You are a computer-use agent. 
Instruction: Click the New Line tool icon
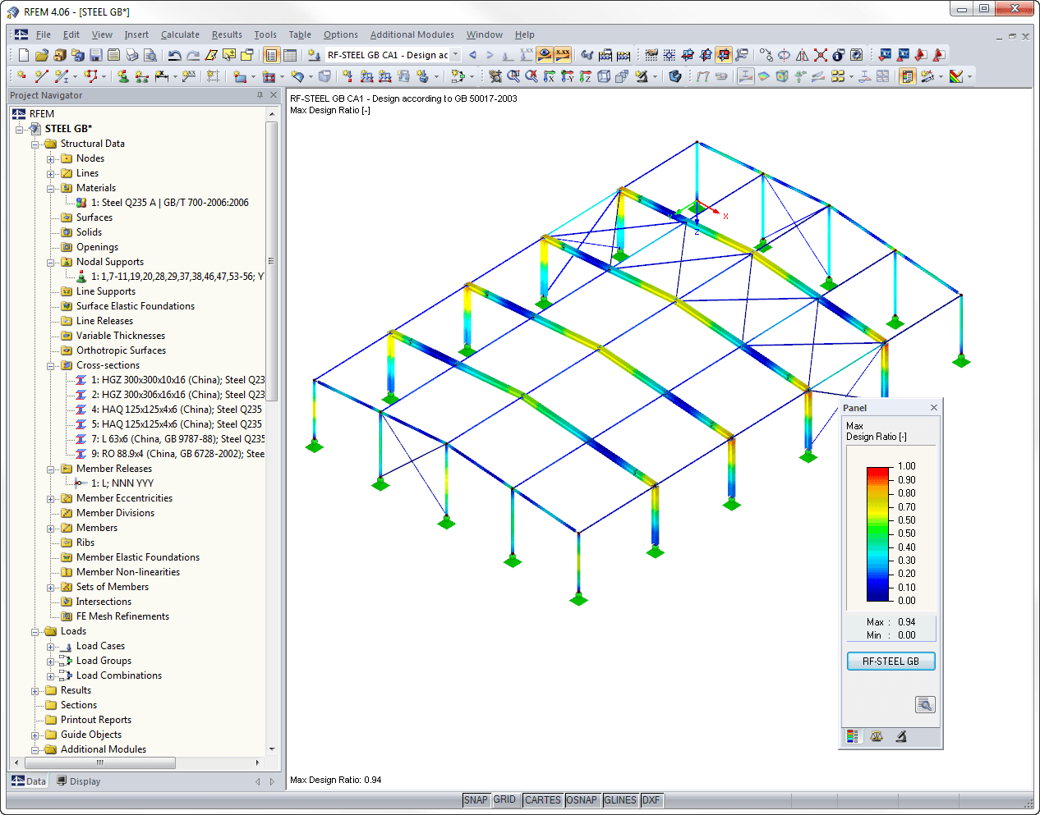(41, 76)
